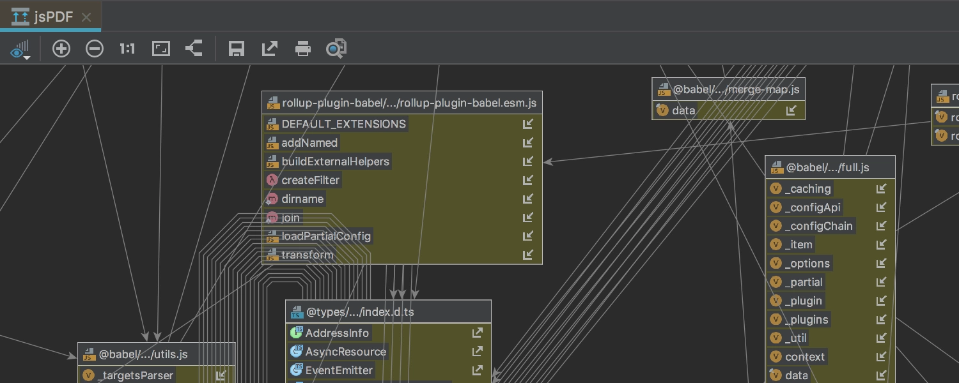
Task: Open print preview magnifier icon
Action: click(336, 49)
